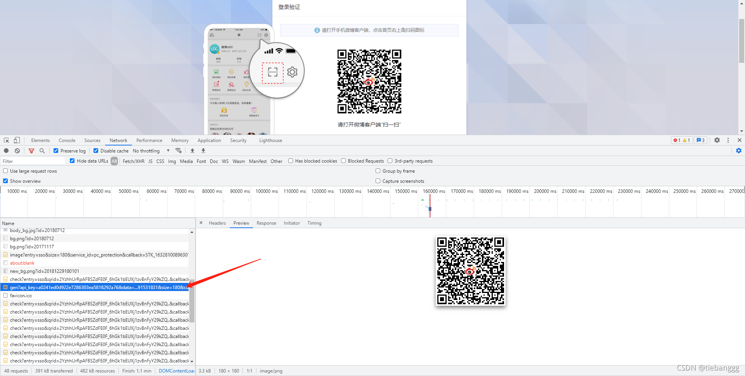Close the request details pane

click(x=201, y=223)
